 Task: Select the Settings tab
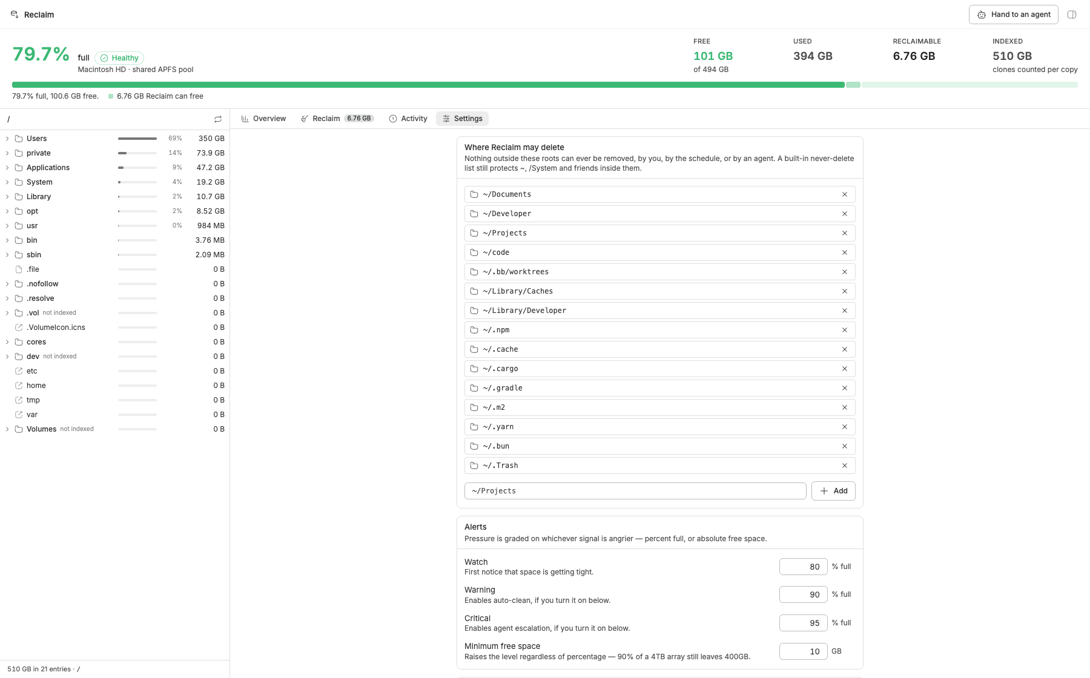point(462,119)
